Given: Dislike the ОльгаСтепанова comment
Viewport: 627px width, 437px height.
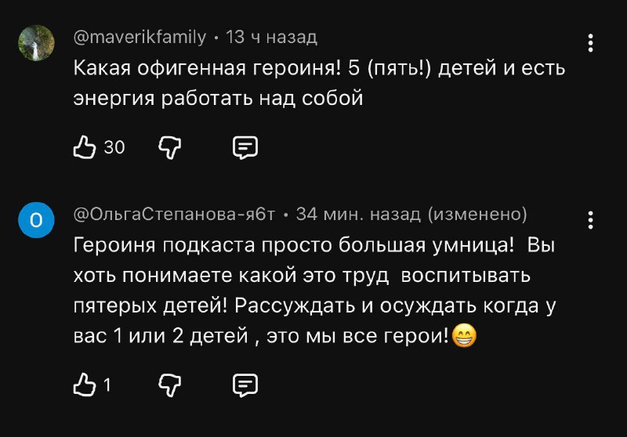Looking at the screenshot, I should [170, 384].
